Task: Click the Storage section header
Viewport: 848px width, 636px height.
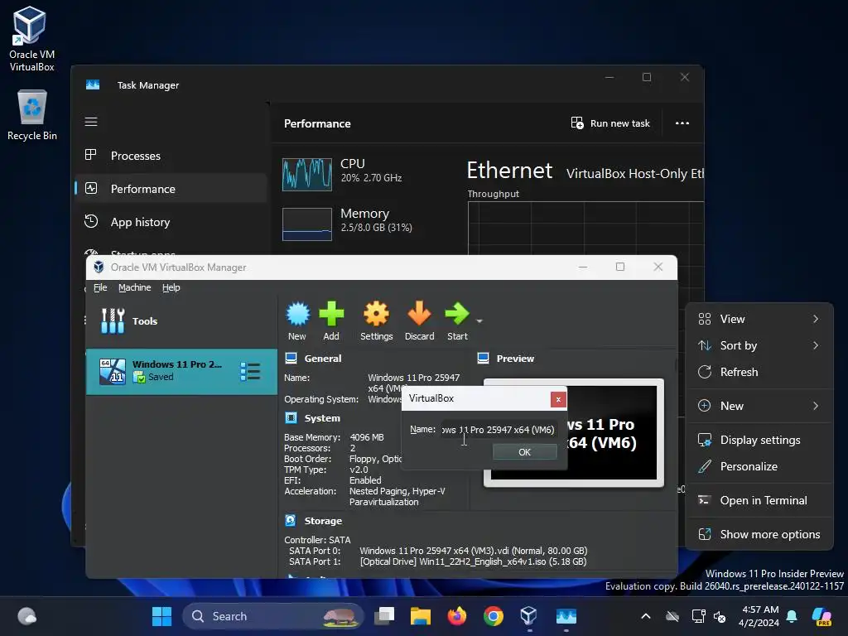Action: pyautogui.click(x=323, y=521)
